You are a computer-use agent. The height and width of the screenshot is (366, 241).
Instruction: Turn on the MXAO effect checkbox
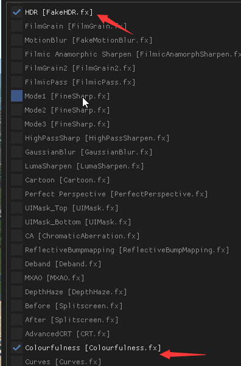click(16, 278)
